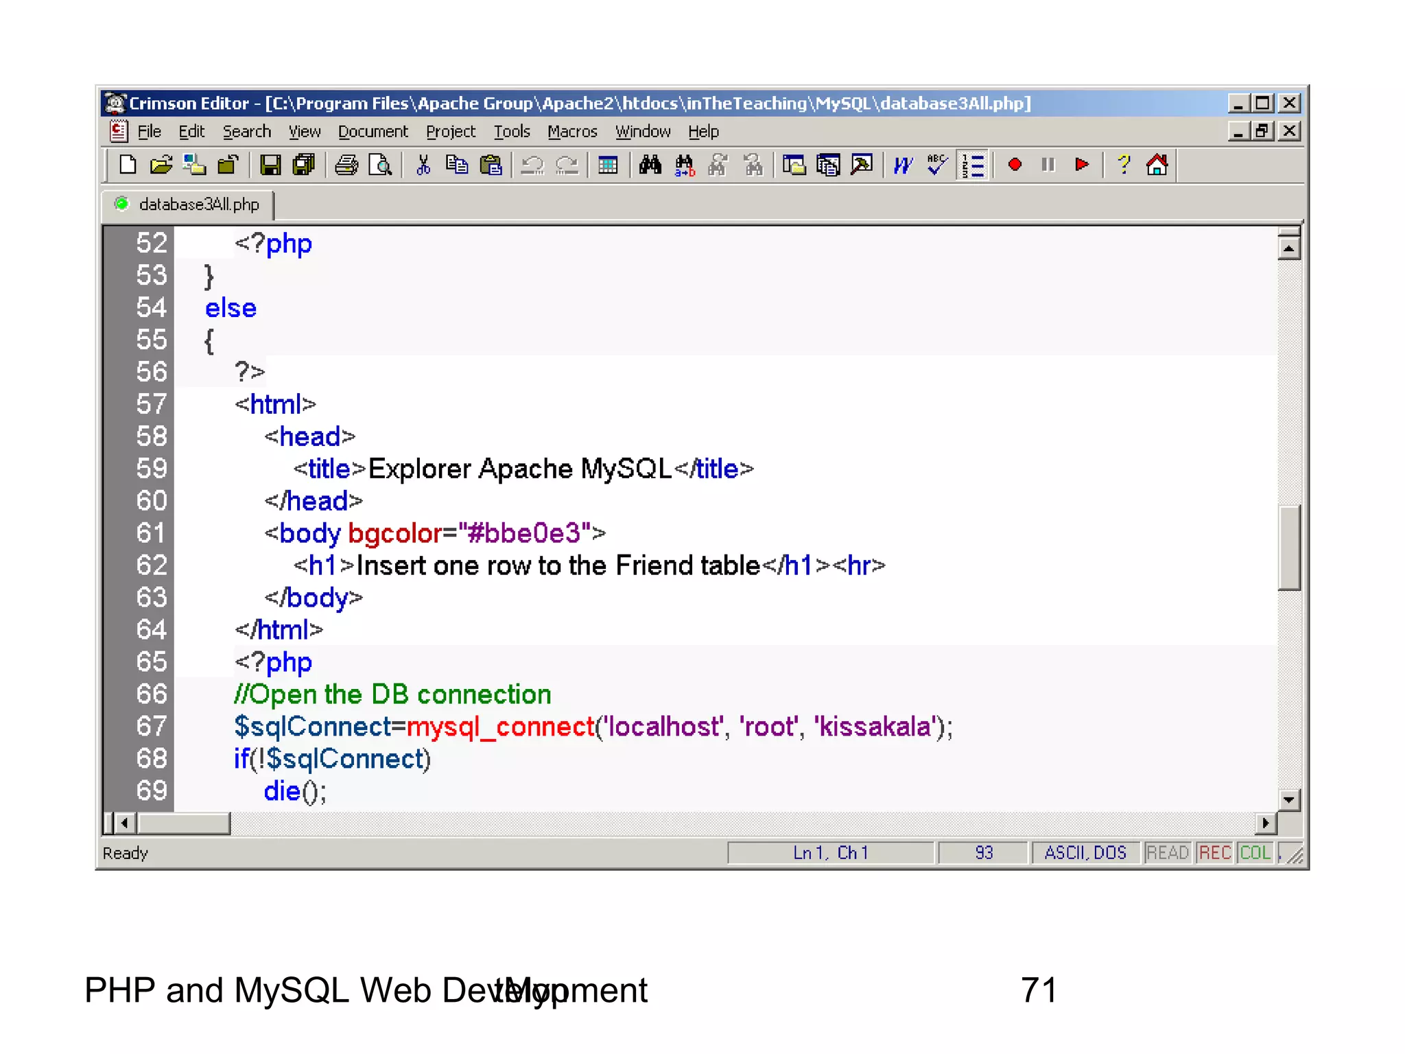Toggle REC indicator in status bar
This screenshot has height=1054, width=1405.
[x=1214, y=853]
